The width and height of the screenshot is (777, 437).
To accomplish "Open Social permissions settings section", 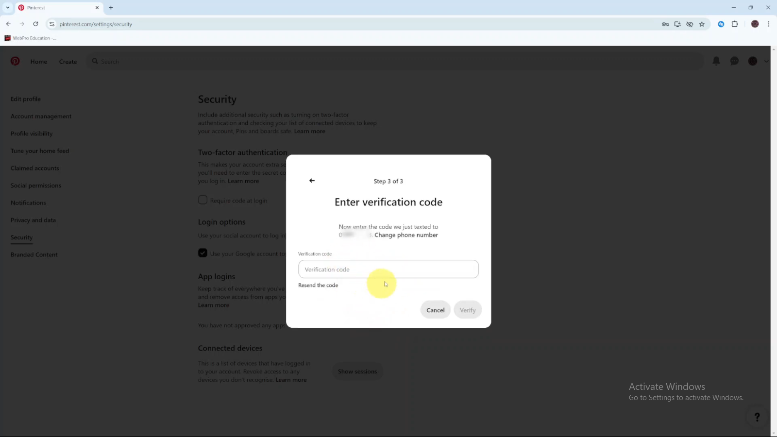I will tap(36, 185).
